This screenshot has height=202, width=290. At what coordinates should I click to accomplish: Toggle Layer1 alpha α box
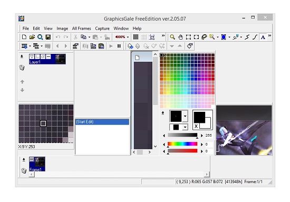43,56
